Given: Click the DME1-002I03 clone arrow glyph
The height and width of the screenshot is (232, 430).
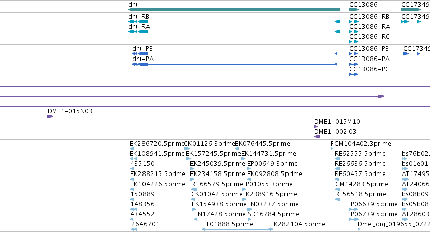Looking at the screenshot, I should click(x=317, y=137).
